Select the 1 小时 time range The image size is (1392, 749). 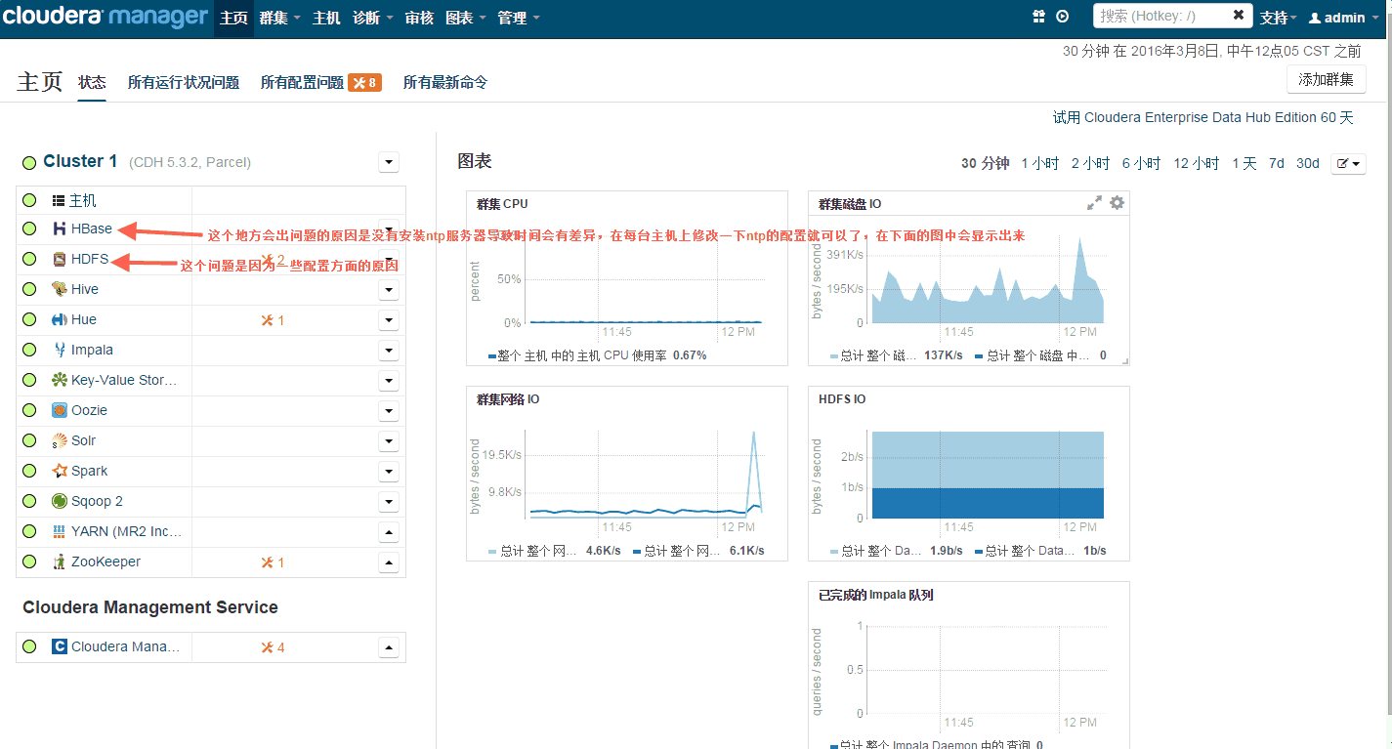(1040, 164)
